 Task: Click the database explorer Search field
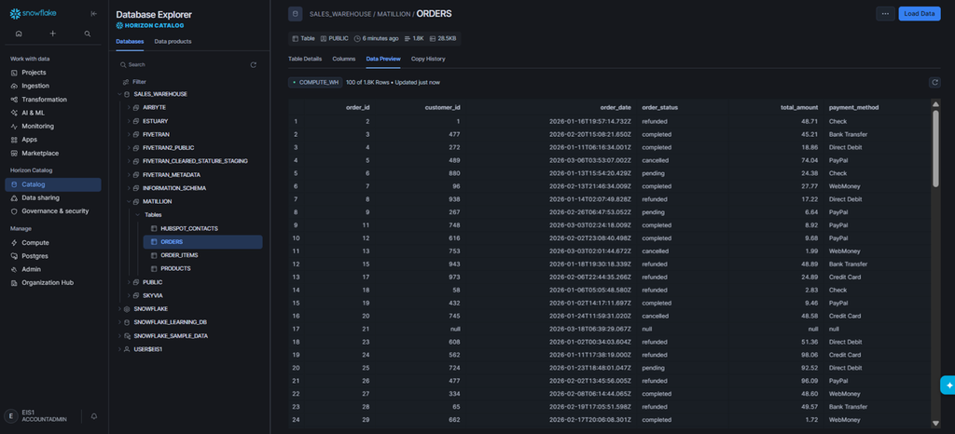183,64
